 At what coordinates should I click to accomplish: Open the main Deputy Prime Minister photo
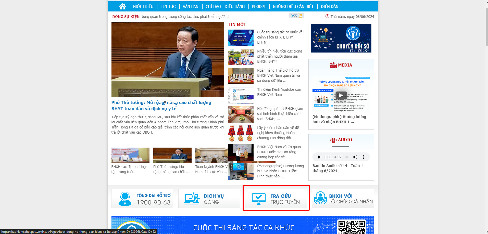pos(168,59)
